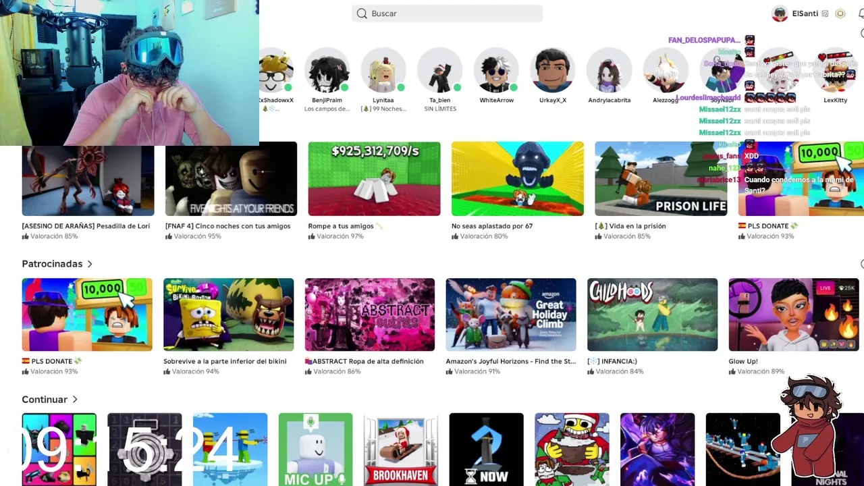The image size is (864, 486).
Task: Open Five Nights at Your Friends thumbnail
Action: coord(231,179)
